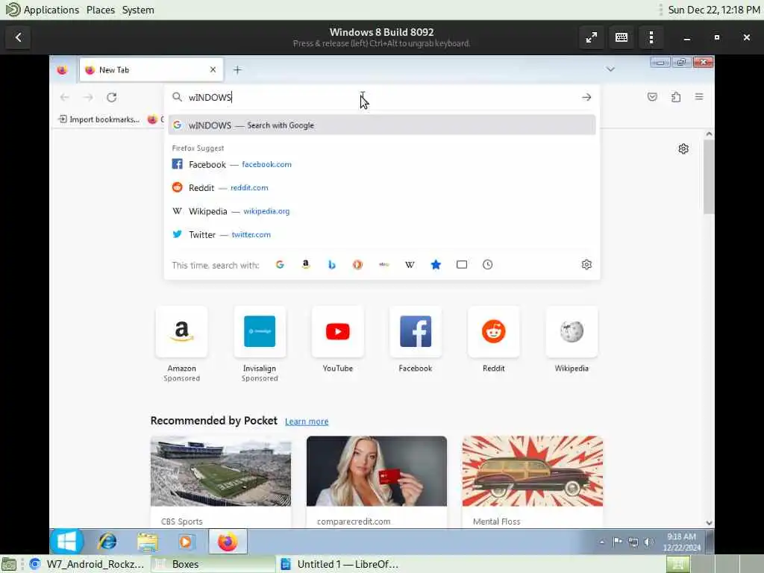Click Firefox taskbar button
The height and width of the screenshot is (573, 764).
click(228, 542)
